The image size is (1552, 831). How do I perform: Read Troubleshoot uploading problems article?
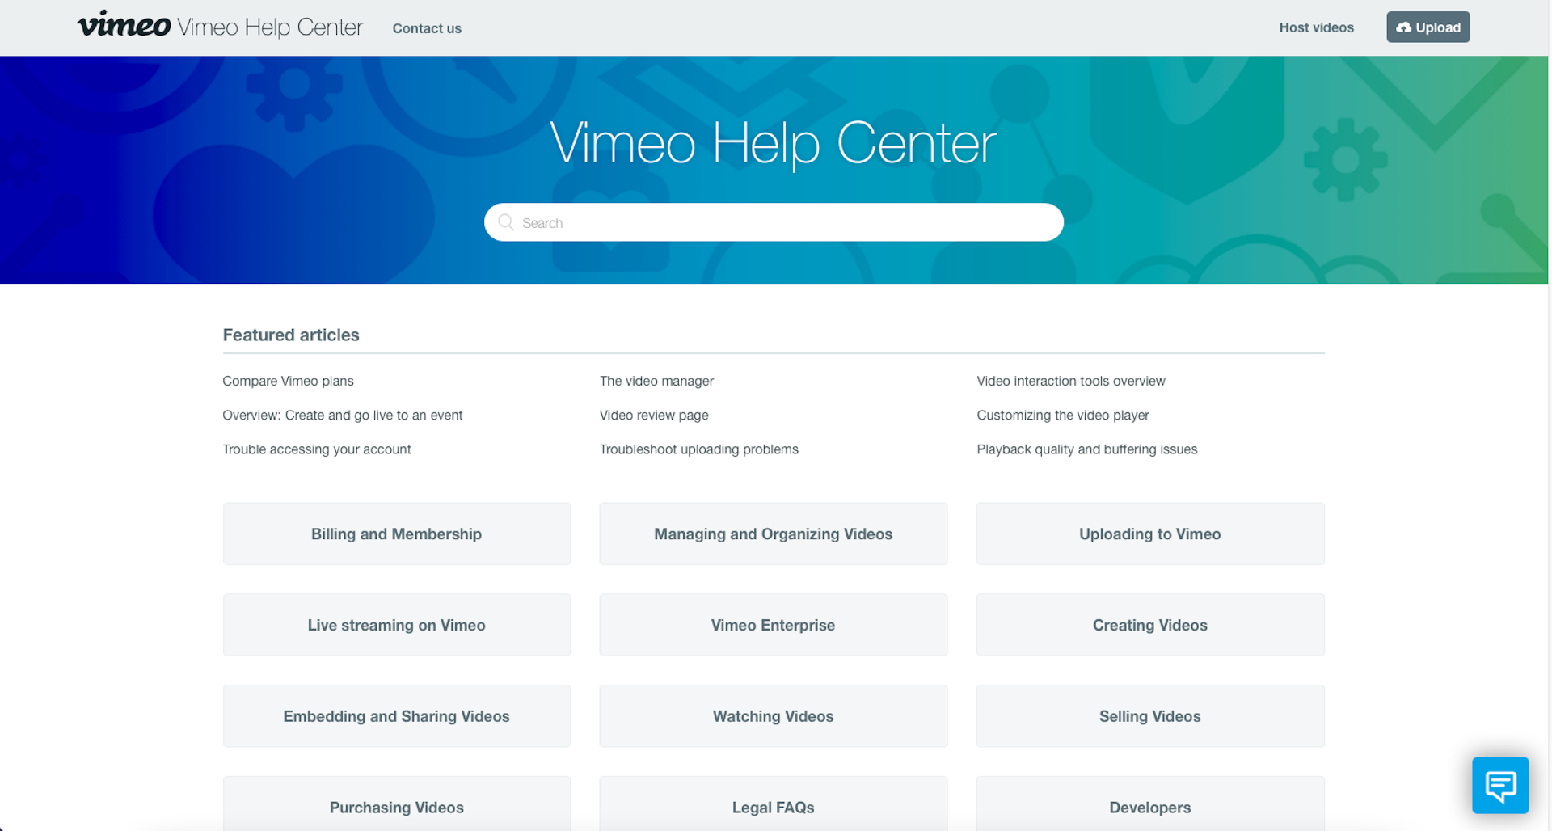tap(698, 449)
